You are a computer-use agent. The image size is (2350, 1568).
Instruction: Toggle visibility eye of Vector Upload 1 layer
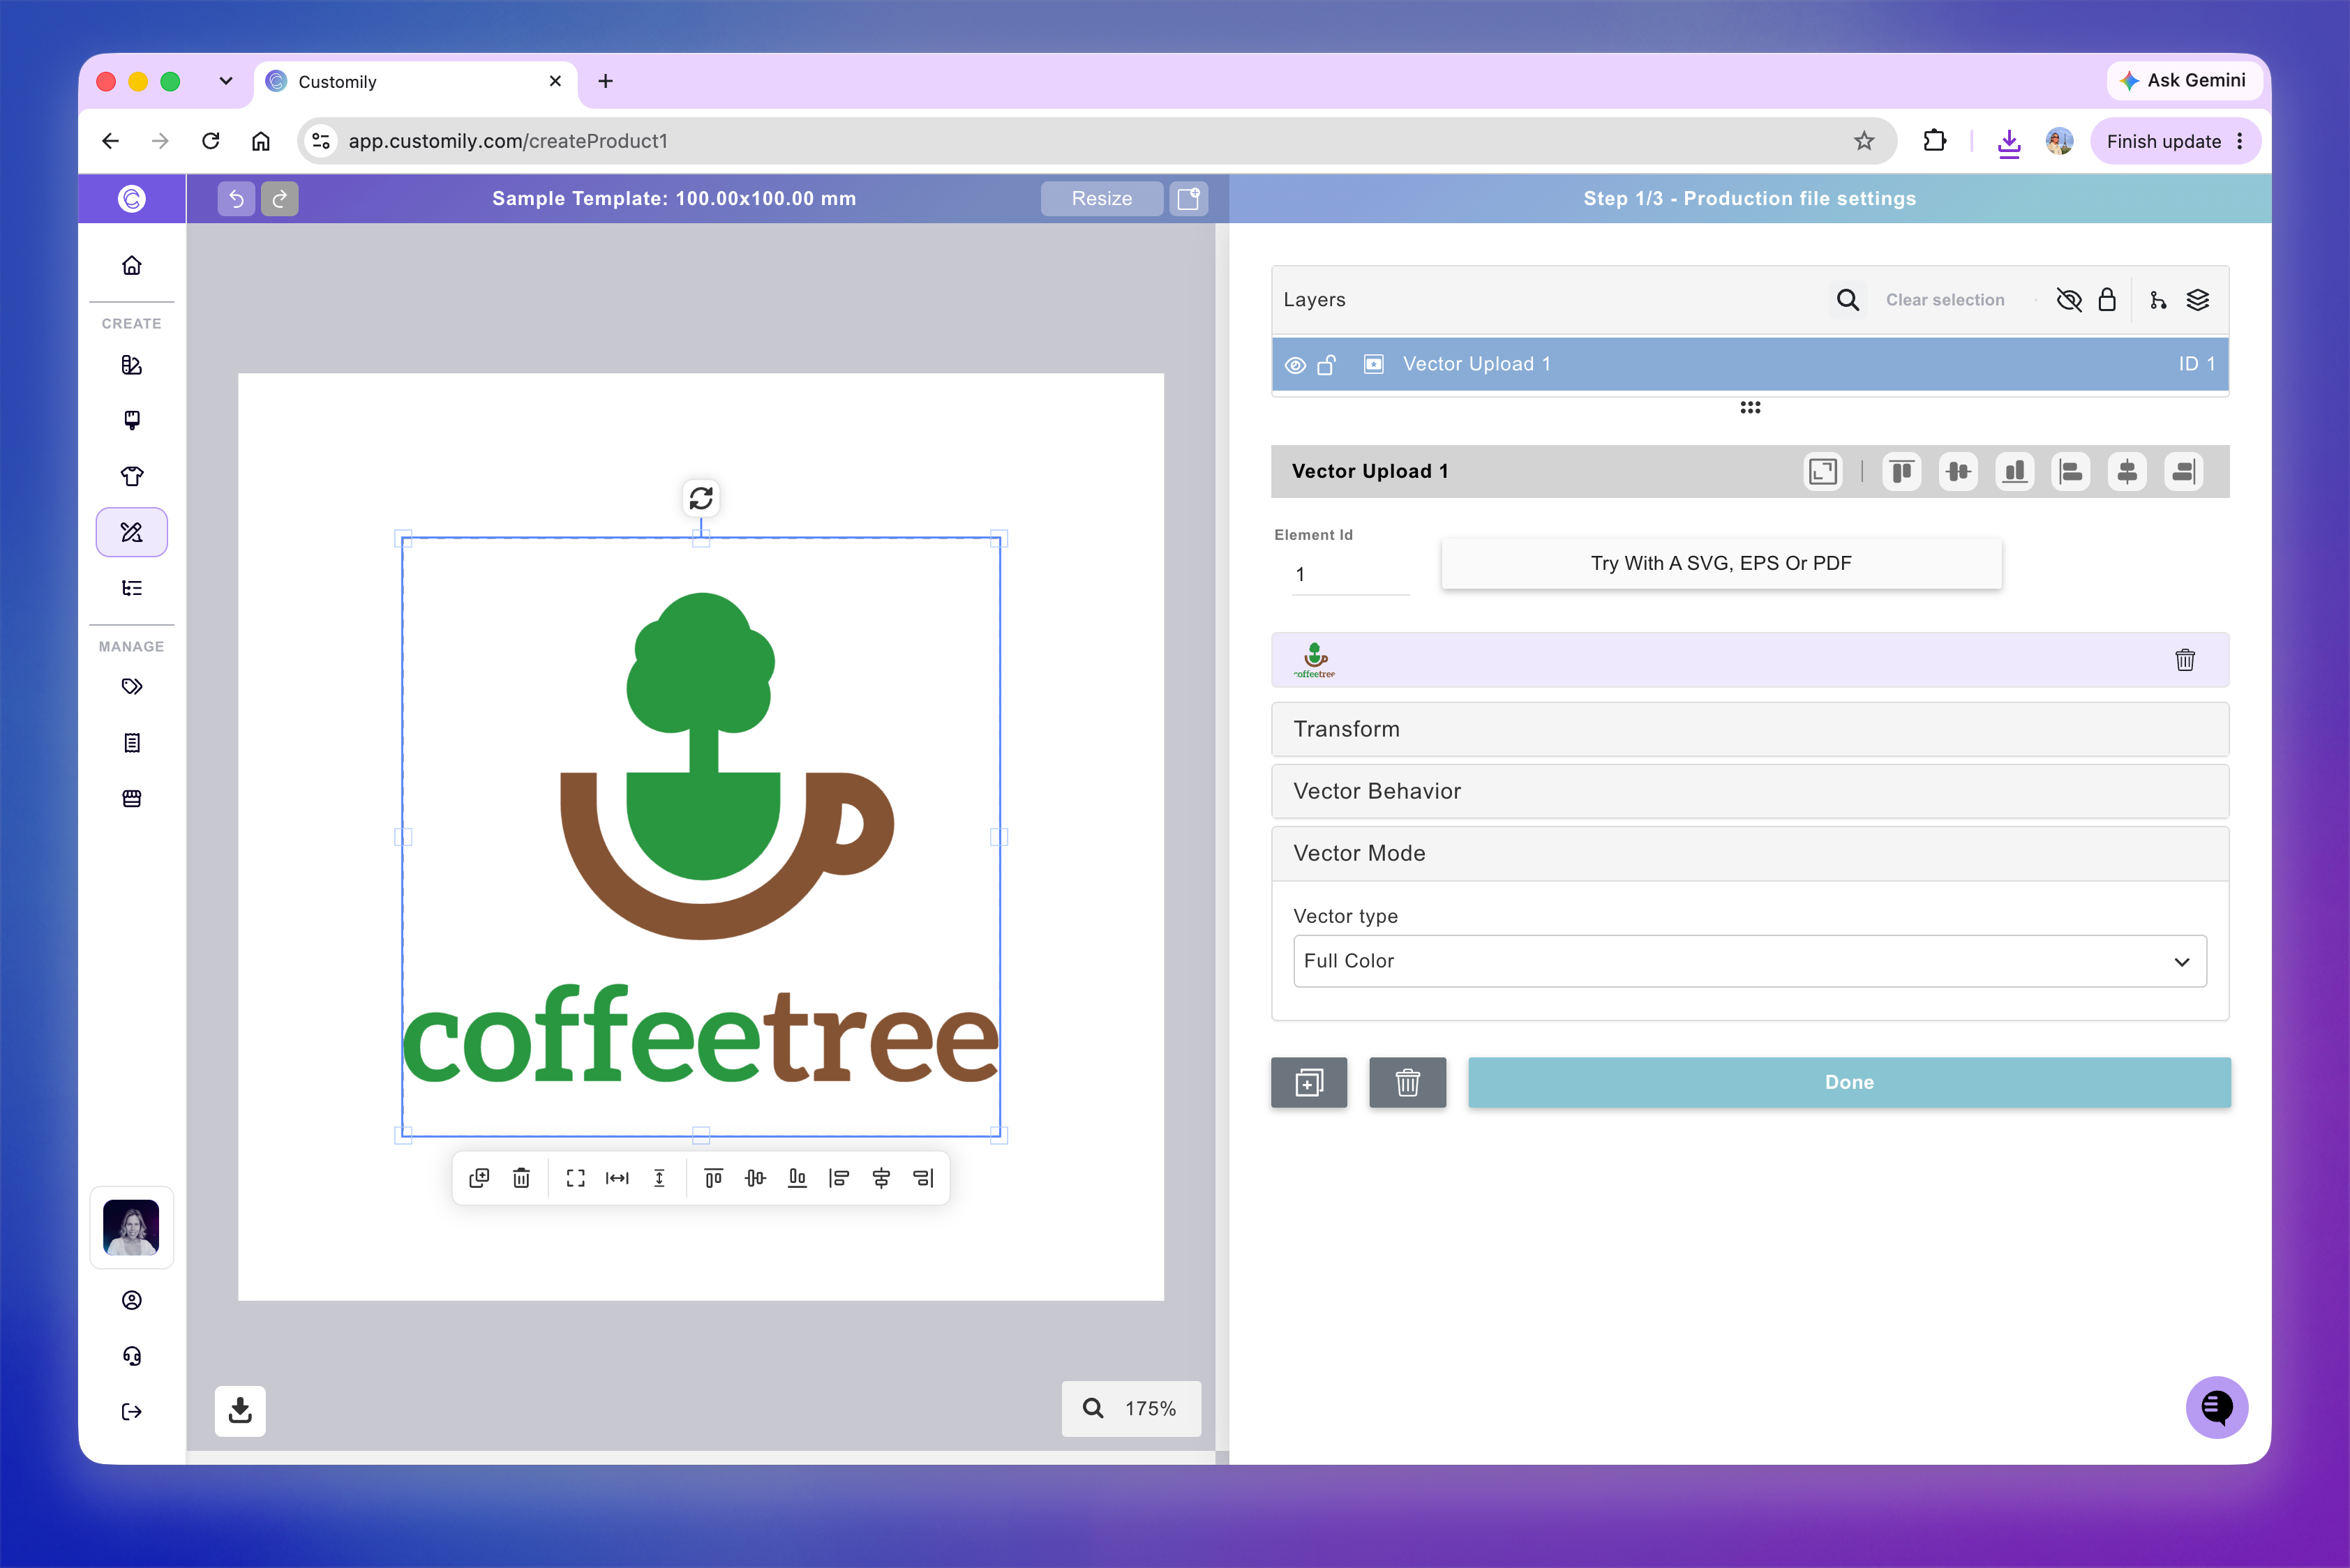[1296, 365]
